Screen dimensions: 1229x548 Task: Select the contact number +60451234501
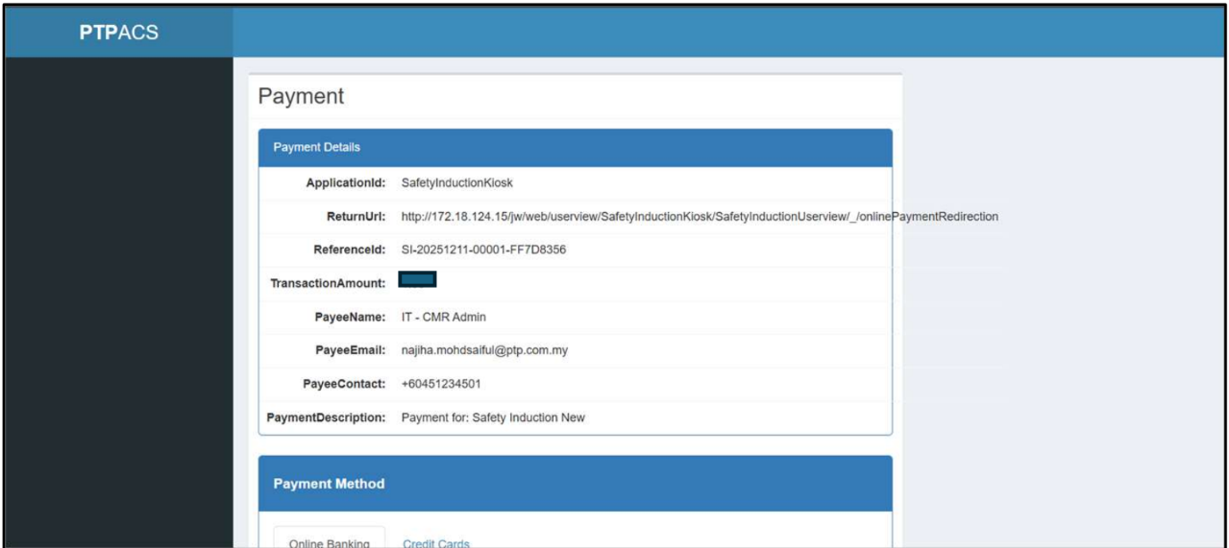(x=441, y=384)
